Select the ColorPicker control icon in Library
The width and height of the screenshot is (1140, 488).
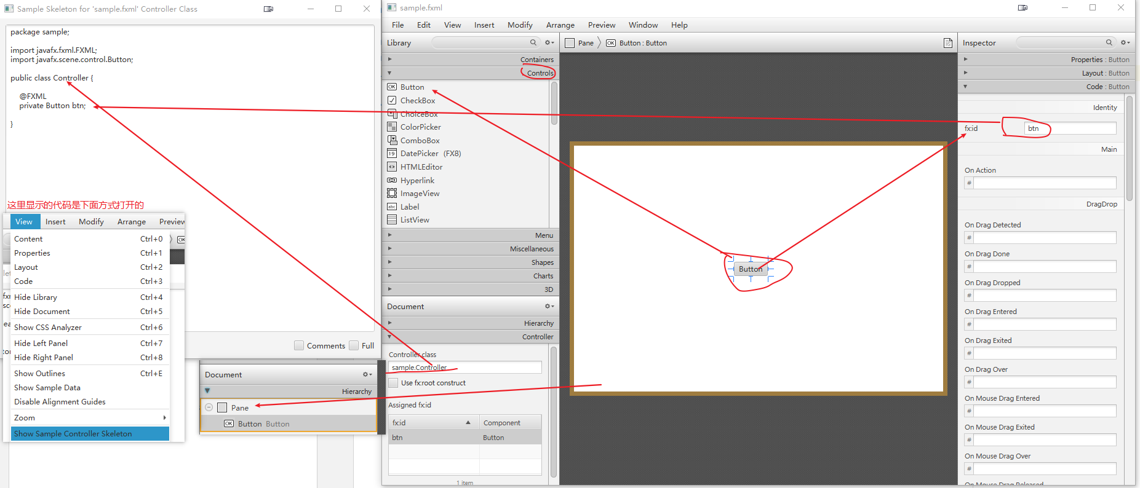tap(391, 127)
